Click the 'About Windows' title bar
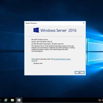This screenshot has height=103, width=103. click(53, 23)
